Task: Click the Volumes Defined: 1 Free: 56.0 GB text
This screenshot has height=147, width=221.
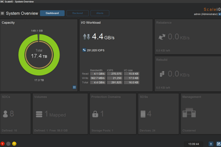Action: [x=51, y=130]
